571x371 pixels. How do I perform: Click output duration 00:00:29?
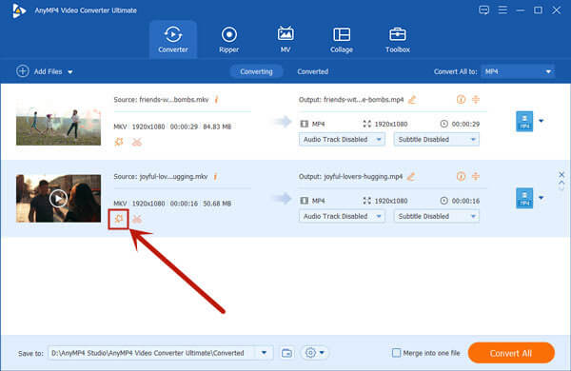pyautogui.click(x=465, y=125)
